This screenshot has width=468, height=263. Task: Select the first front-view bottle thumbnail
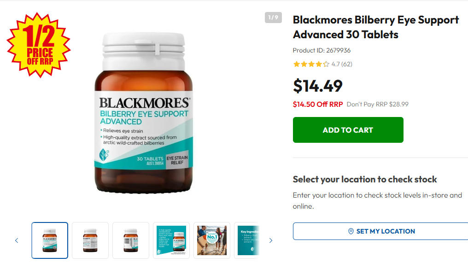(50, 240)
